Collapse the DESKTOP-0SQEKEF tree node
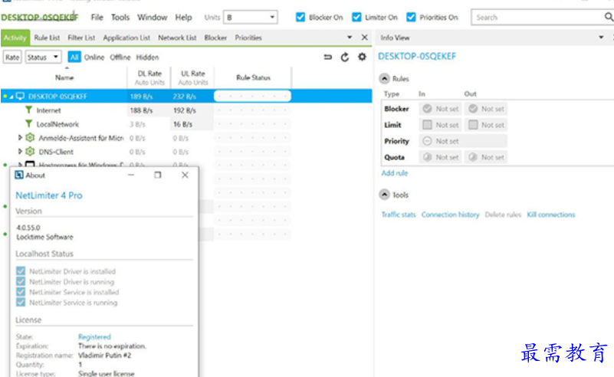 coord(11,97)
